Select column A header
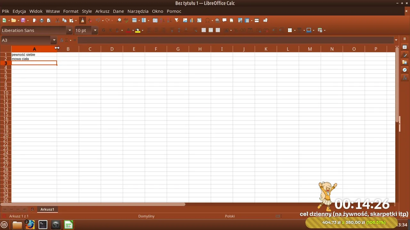The height and width of the screenshot is (230, 410). click(x=34, y=49)
